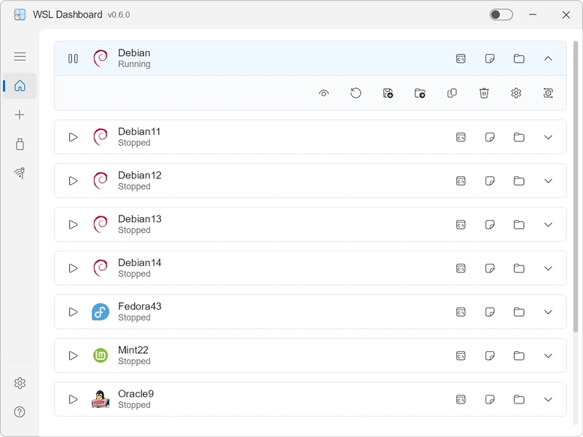Expand the Debian12 row options
Viewport: 583px width, 437px height.
tap(549, 181)
